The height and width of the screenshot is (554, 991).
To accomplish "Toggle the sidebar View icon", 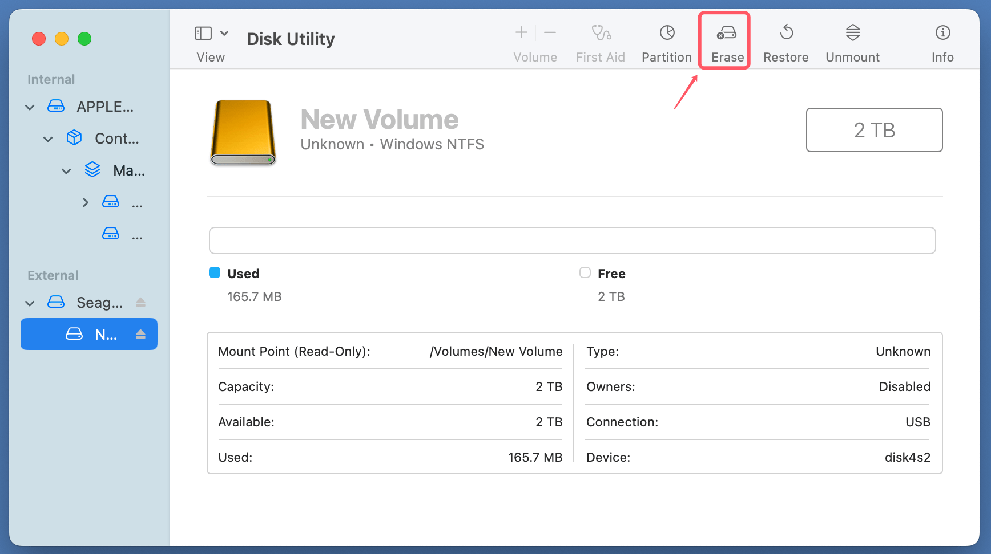I will (203, 33).
